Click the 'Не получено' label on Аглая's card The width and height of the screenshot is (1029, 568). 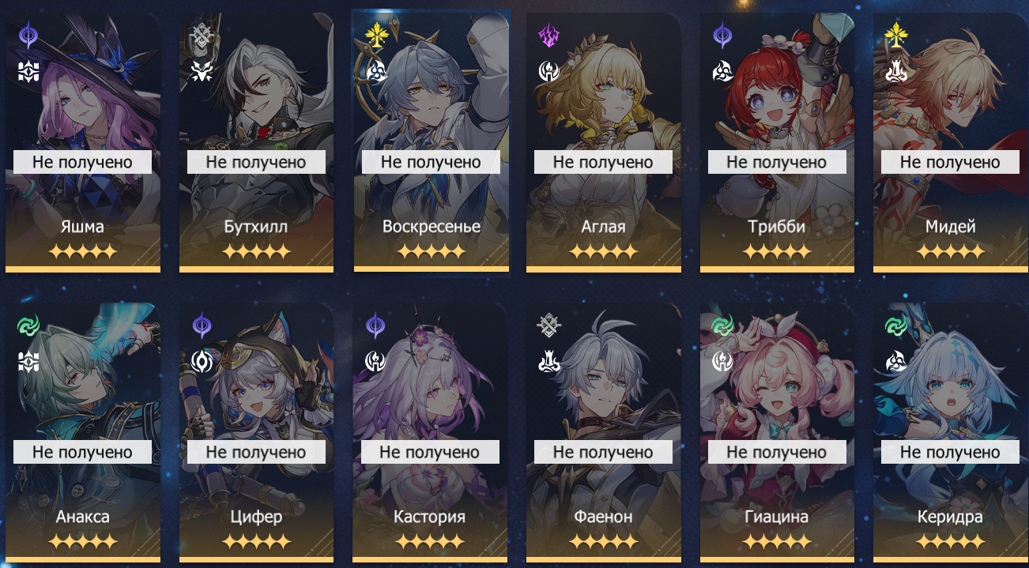click(603, 162)
